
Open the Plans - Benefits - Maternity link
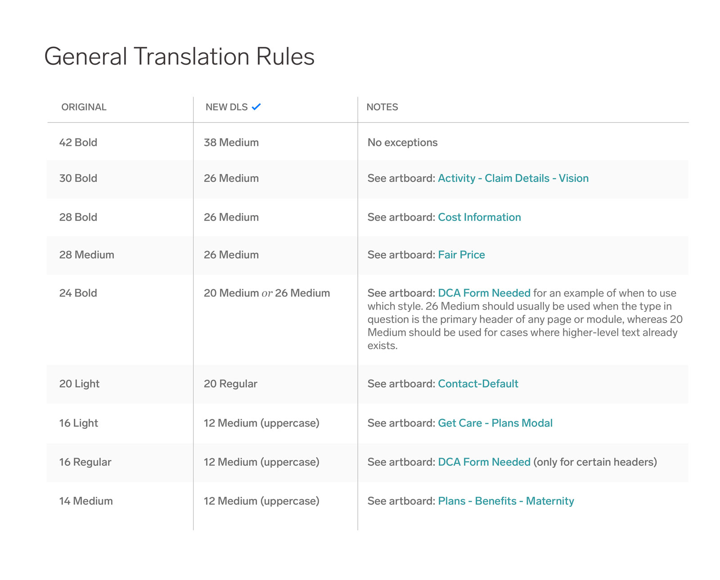(x=506, y=501)
